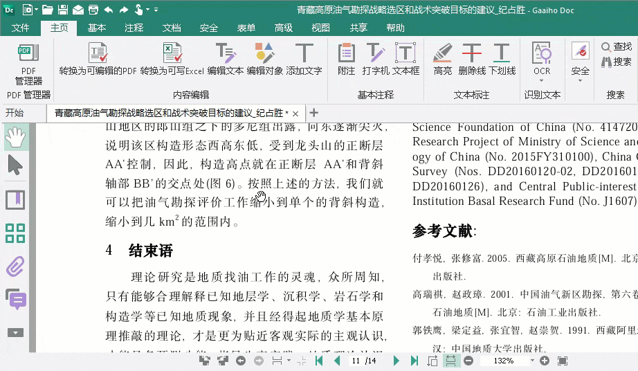Click the previous view back arrow

[x=241, y=361]
